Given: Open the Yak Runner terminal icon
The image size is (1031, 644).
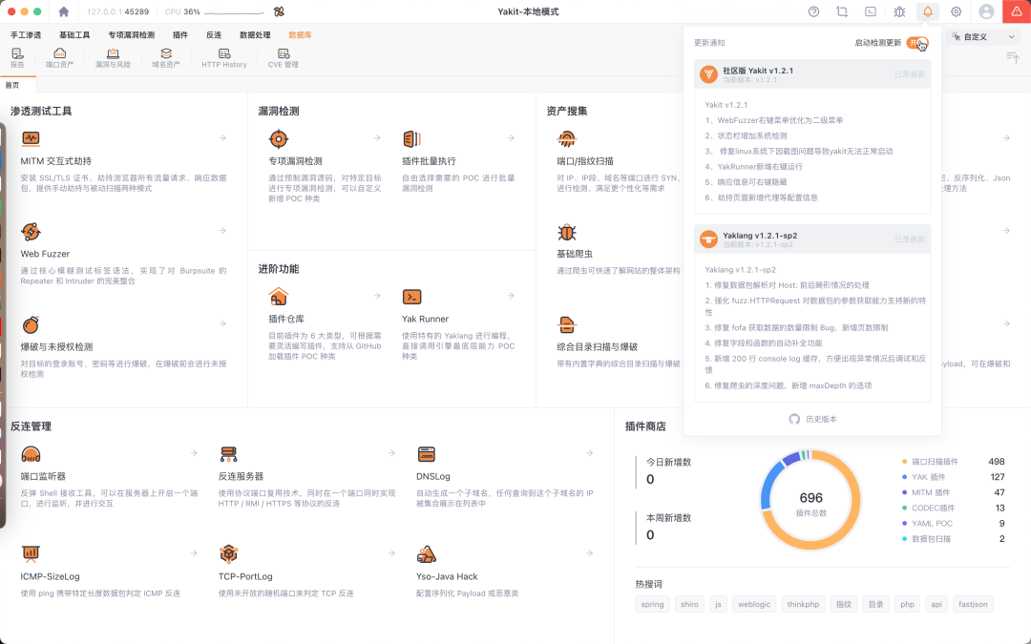Looking at the screenshot, I should pyautogui.click(x=411, y=297).
